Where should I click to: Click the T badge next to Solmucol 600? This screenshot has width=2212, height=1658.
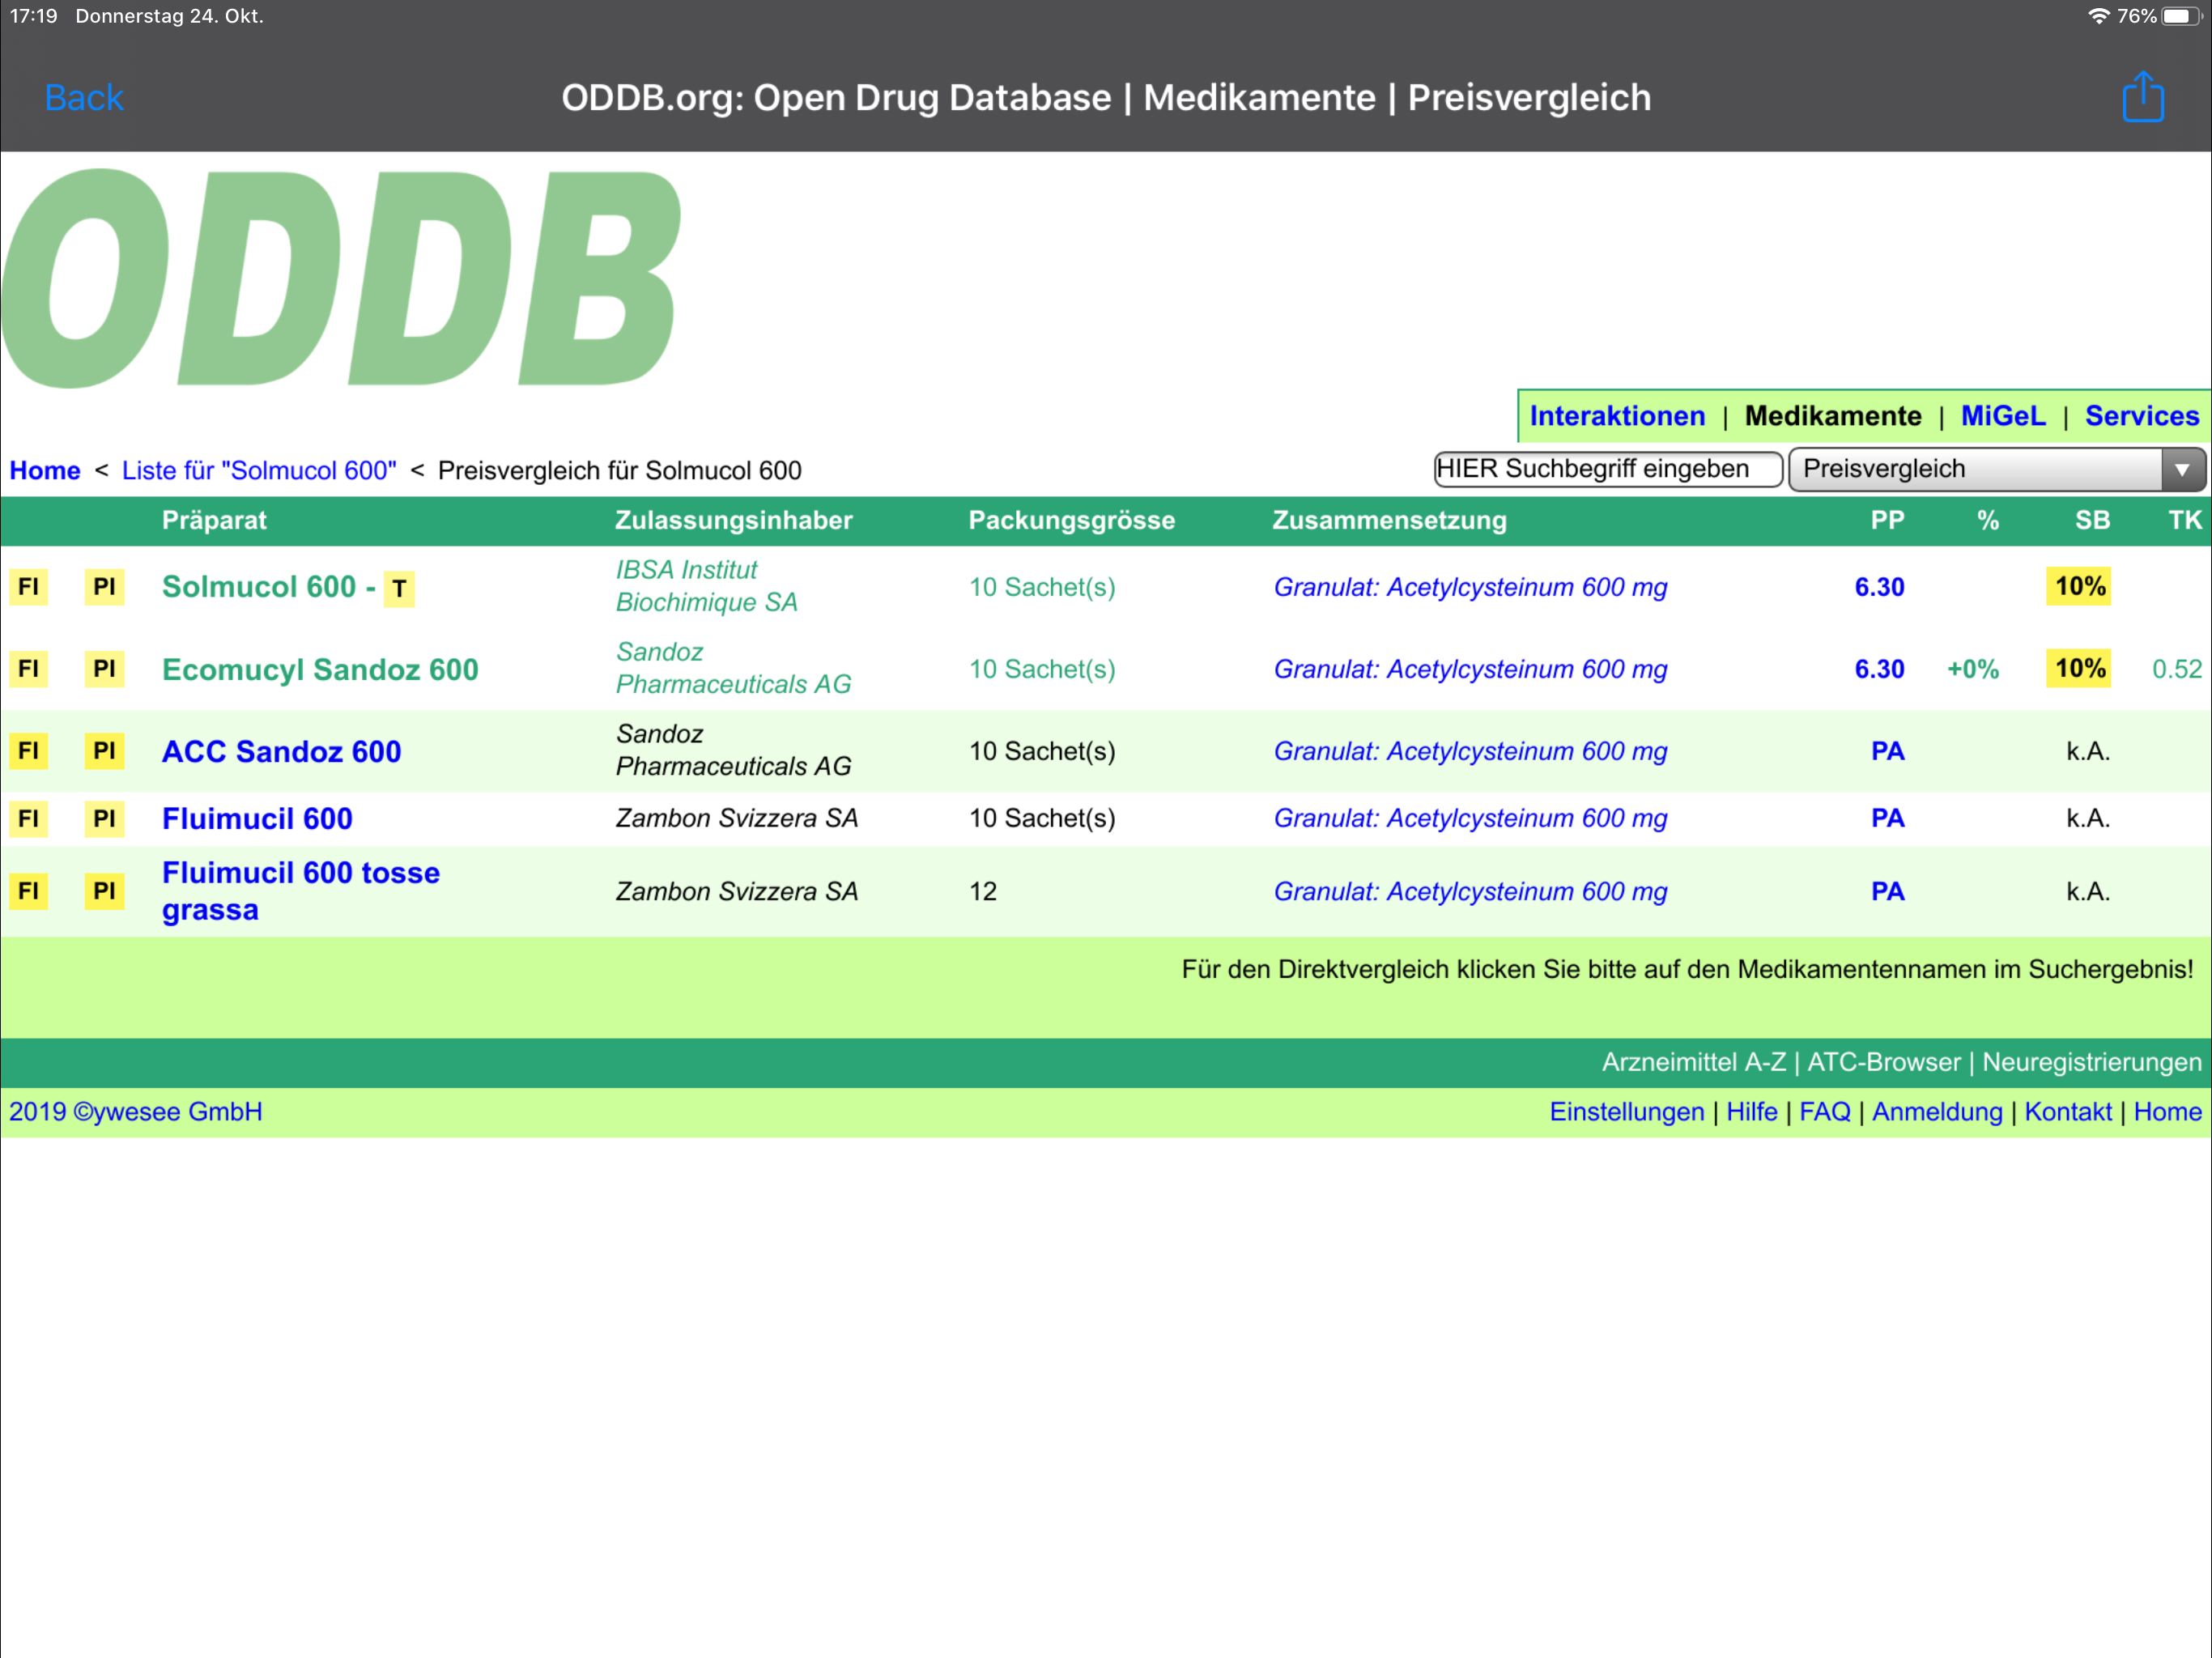399,588
